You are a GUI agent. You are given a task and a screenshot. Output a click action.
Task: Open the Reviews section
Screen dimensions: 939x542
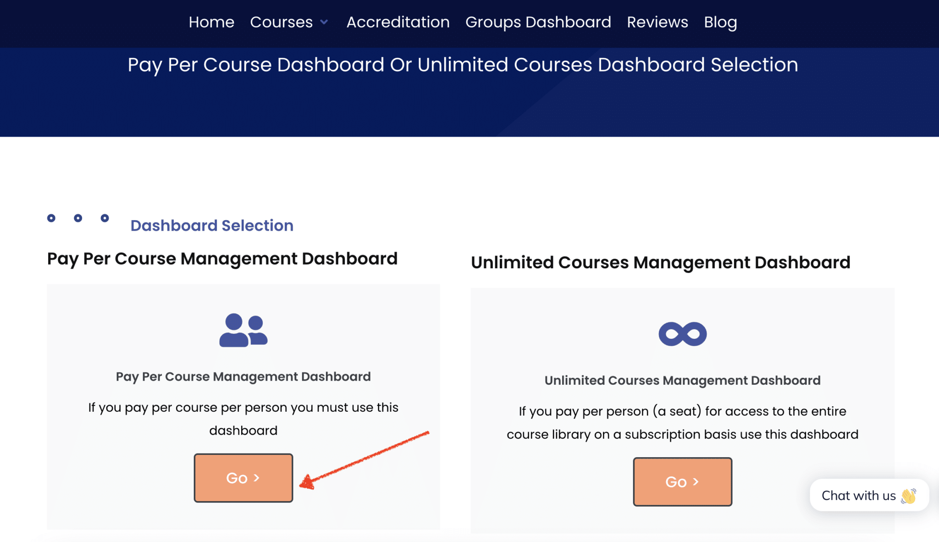click(657, 22)
